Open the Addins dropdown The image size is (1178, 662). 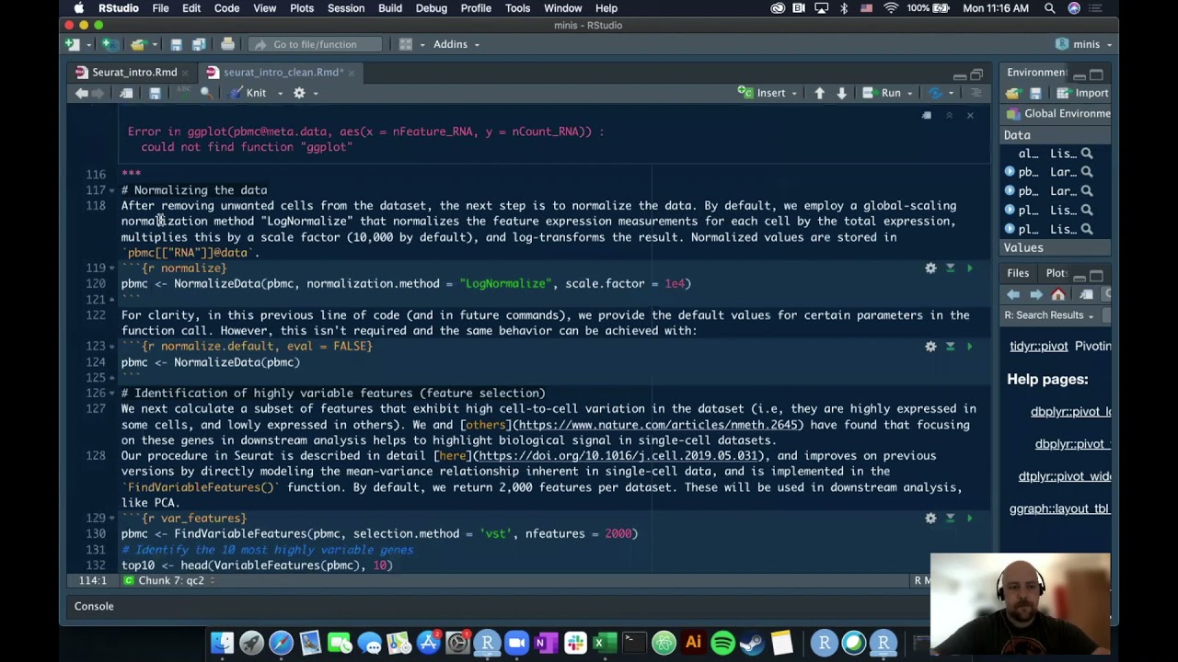(456, 44)
